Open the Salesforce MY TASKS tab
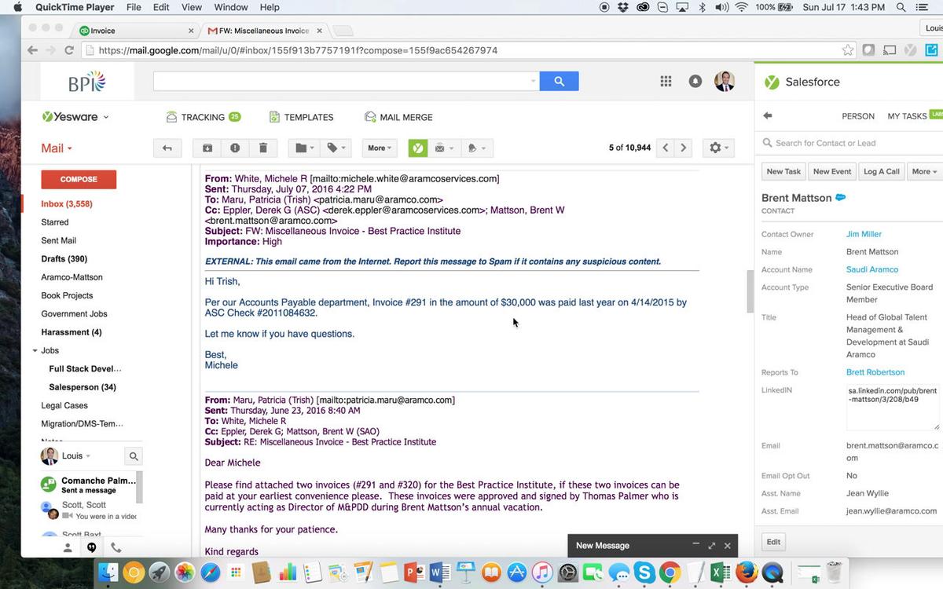The height and width of the screenshot is (589, 943). (x=907, y=116)
